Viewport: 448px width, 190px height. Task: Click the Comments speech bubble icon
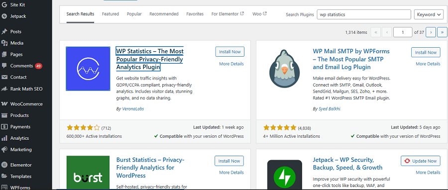coord(4,66)
